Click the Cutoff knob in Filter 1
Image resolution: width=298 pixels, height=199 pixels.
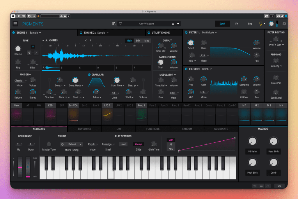point(191,43)
